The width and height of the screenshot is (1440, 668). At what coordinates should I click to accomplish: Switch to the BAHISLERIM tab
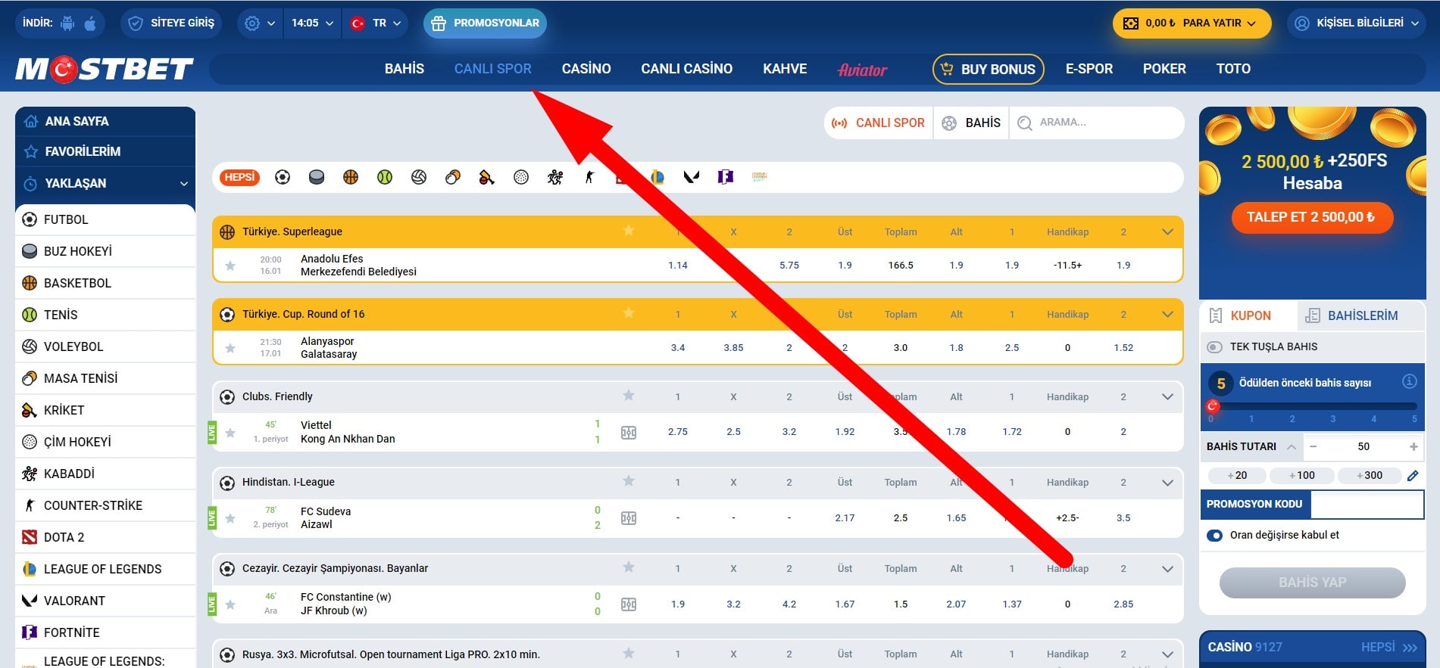(1361, 315)
